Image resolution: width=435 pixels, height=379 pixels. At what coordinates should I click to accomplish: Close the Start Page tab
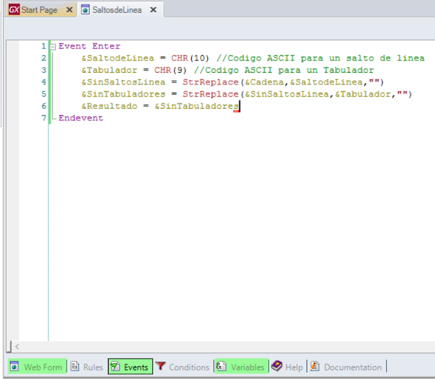(x=69, y=10)
